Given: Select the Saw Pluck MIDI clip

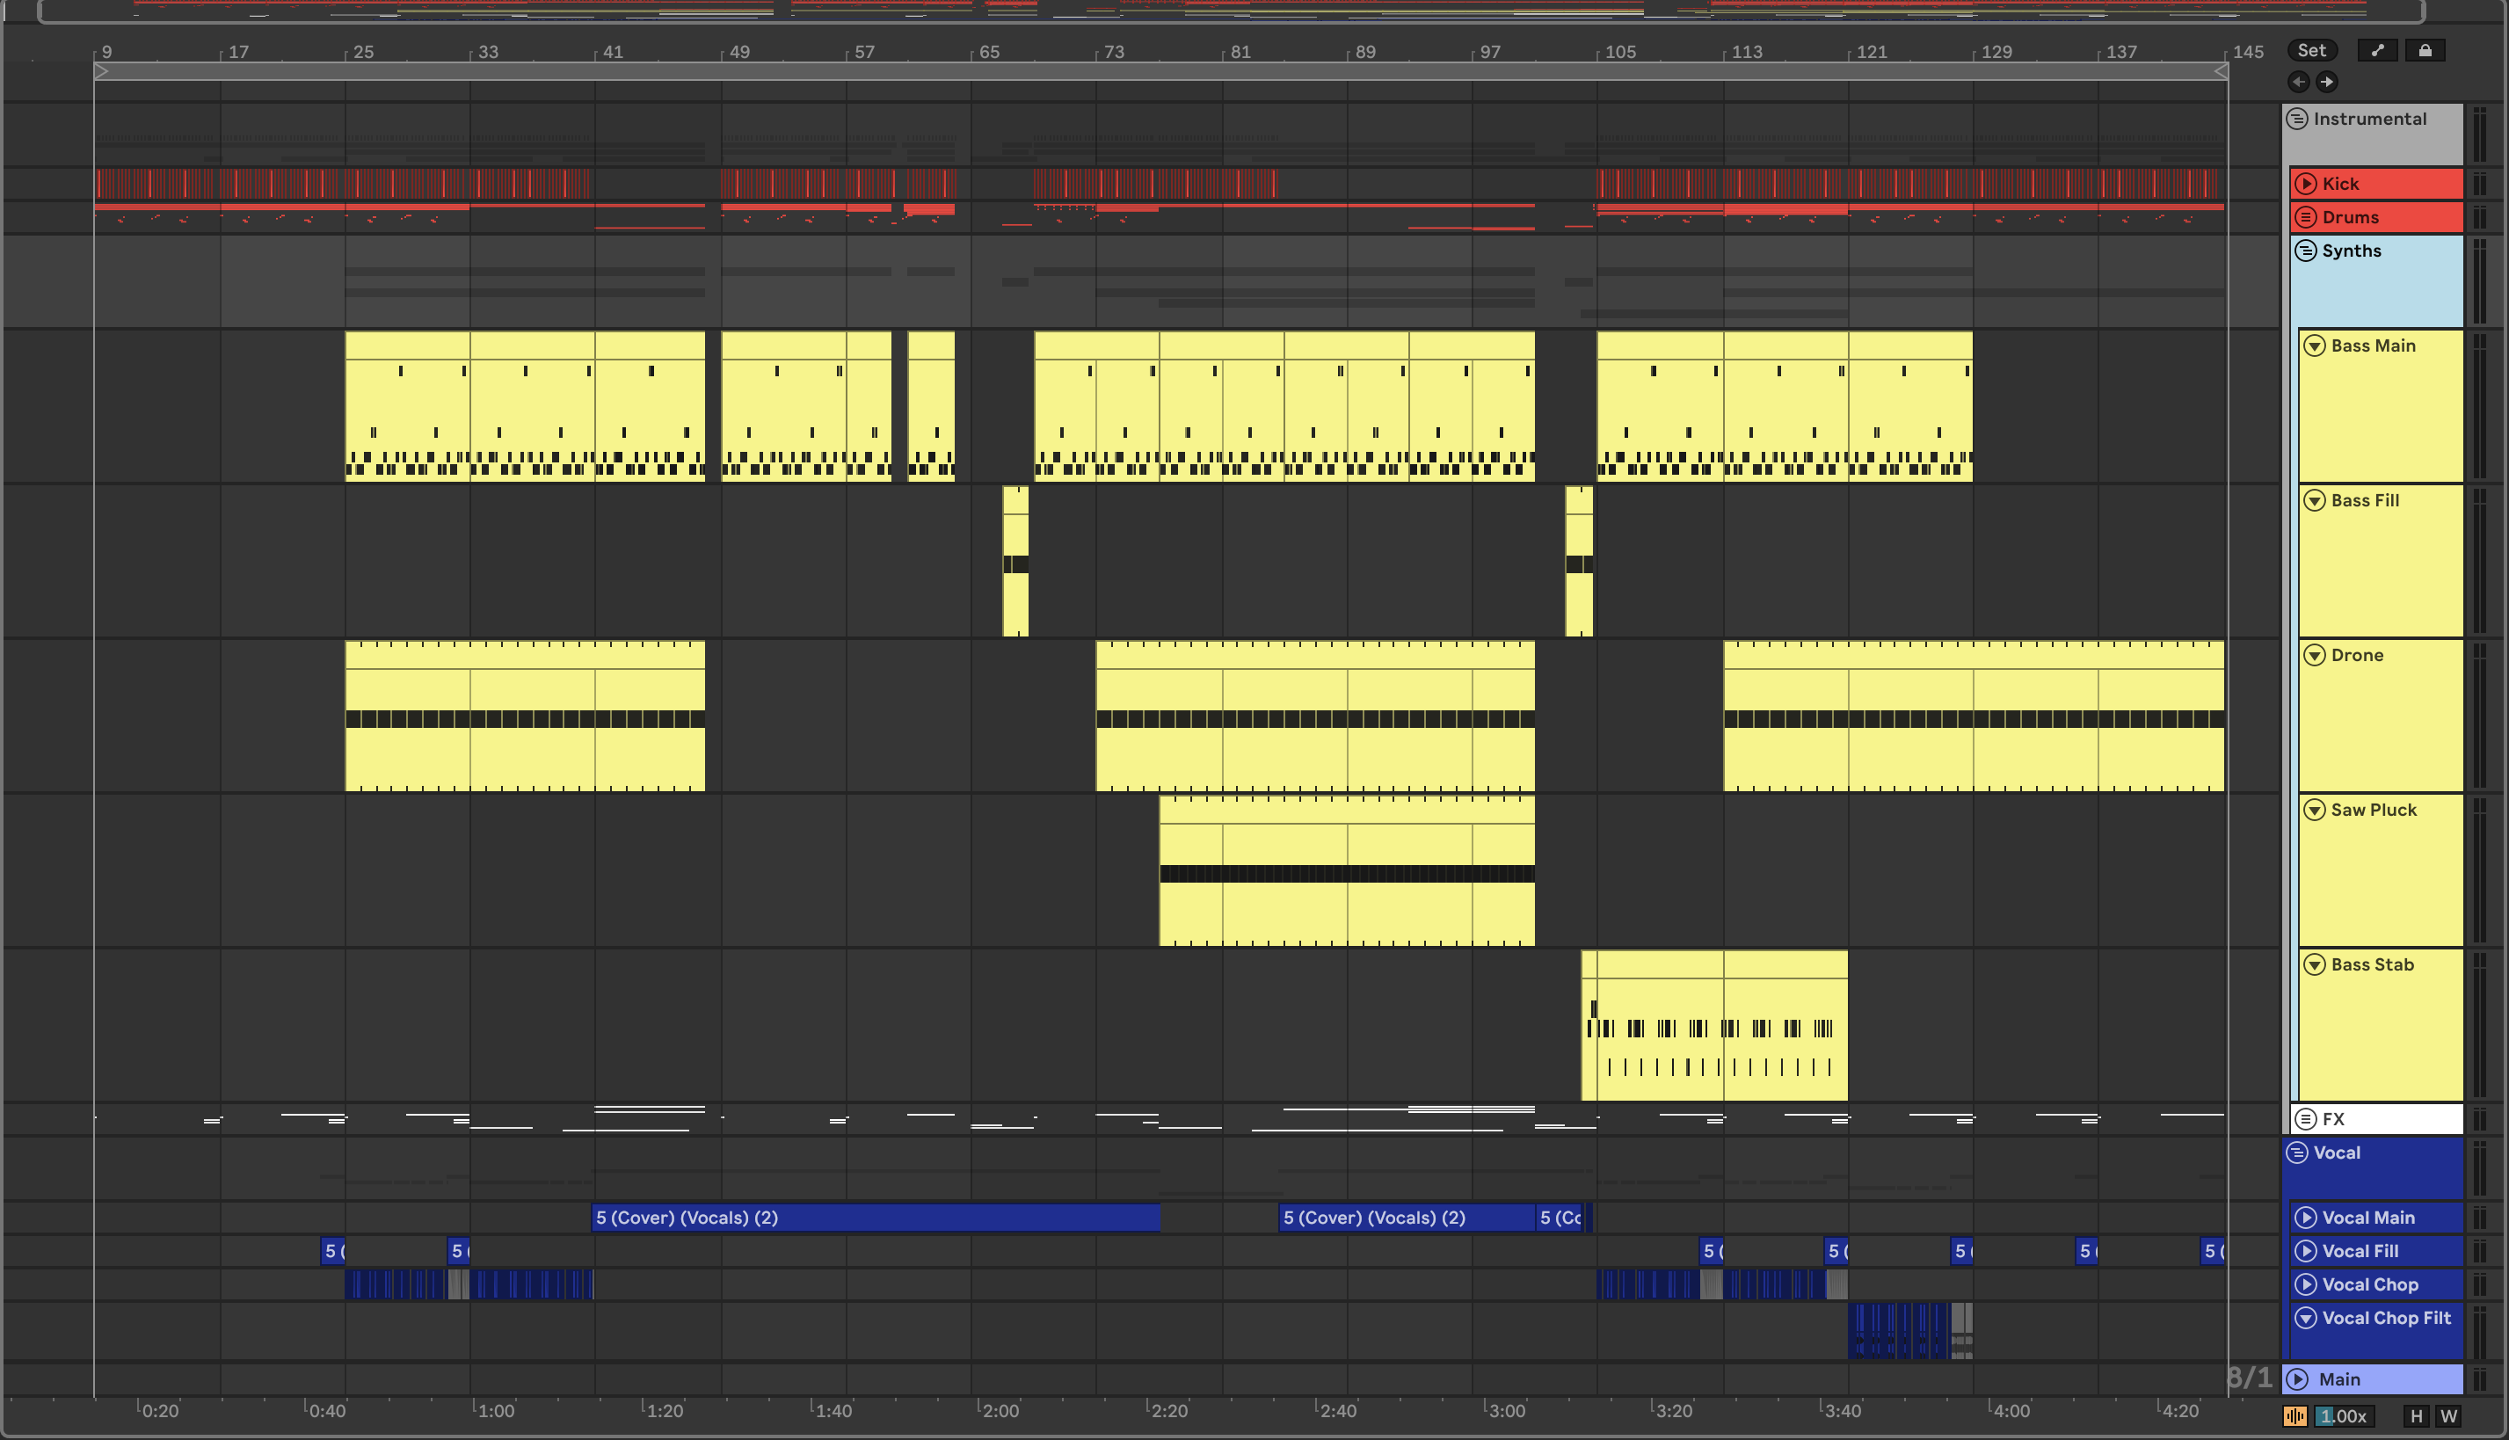Looking at the screenshot, I should 1347,870.
